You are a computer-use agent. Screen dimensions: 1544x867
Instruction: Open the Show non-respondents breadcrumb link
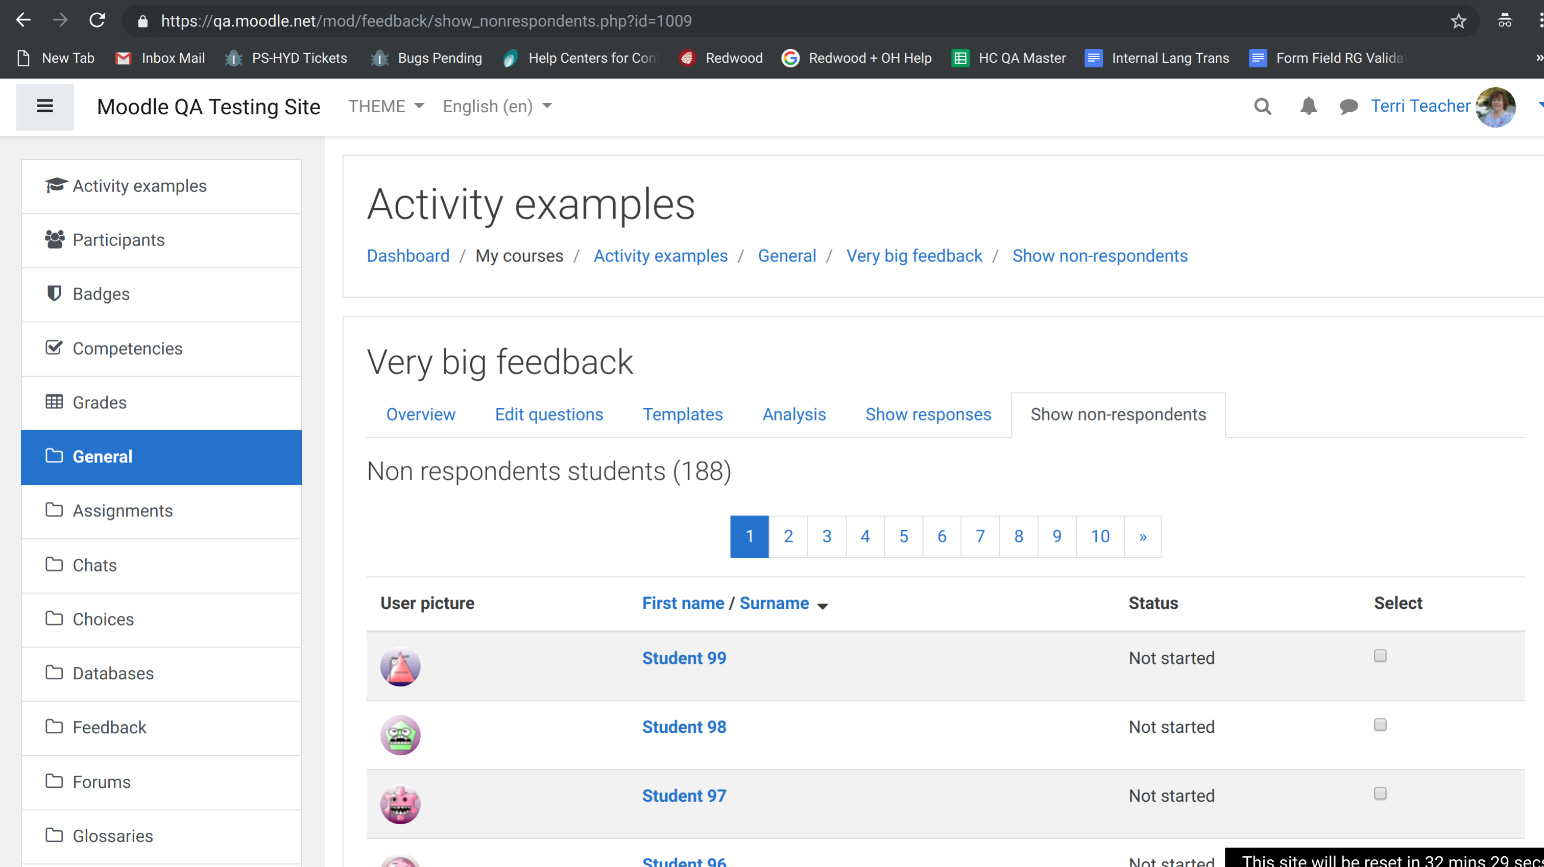(1100, 256)
